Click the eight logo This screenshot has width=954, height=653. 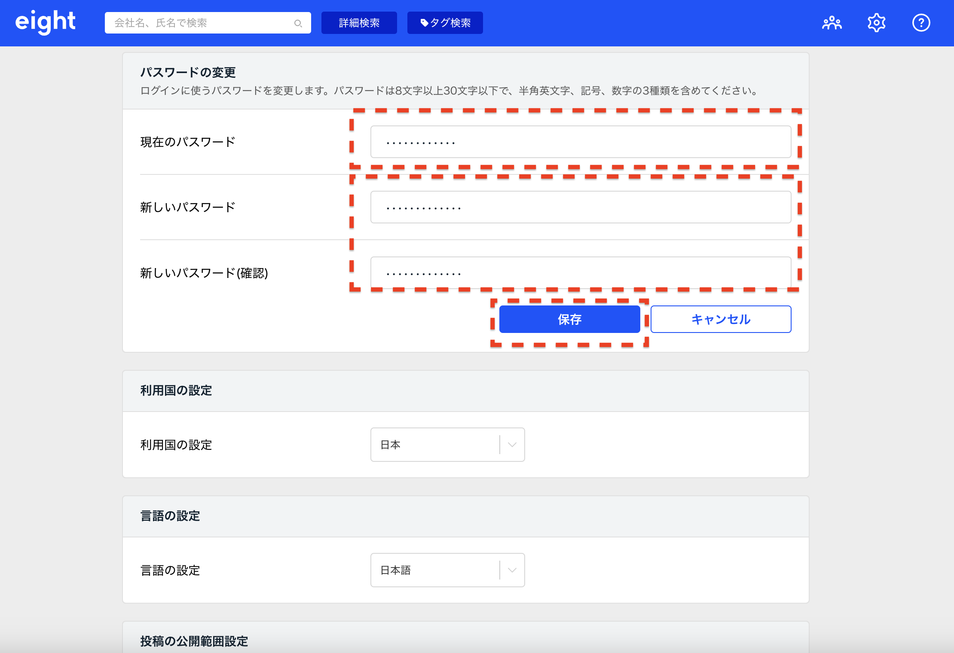[x=46, y=22]
